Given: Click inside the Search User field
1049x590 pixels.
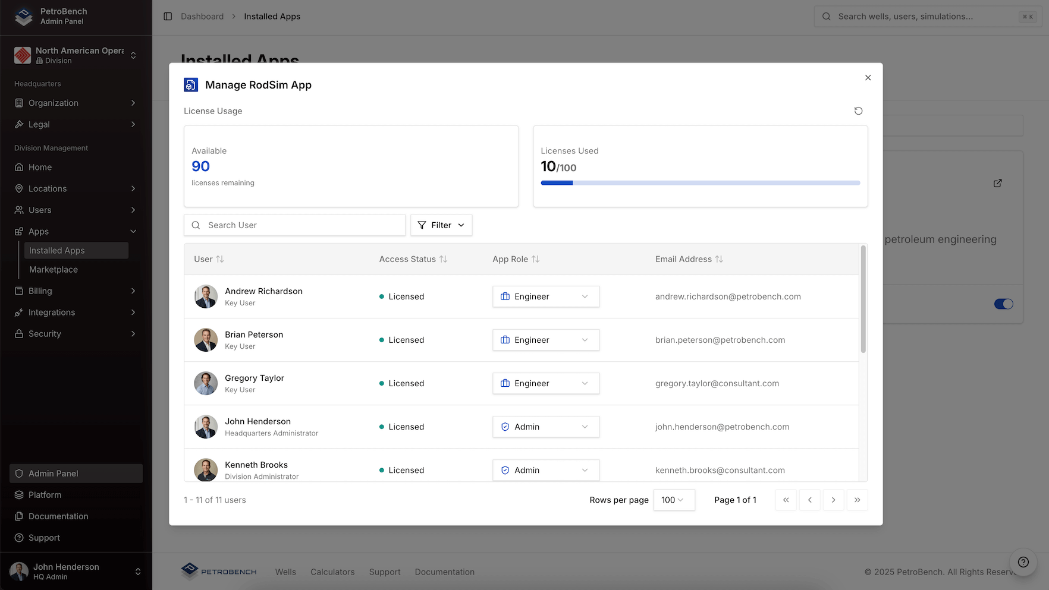Looking at the screenshot, I should 294,225.
